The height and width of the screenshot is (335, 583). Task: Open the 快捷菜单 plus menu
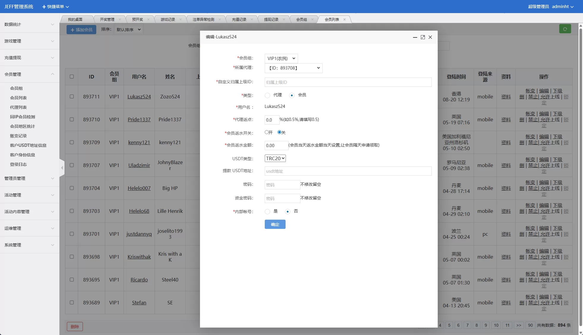coord(56,7)
